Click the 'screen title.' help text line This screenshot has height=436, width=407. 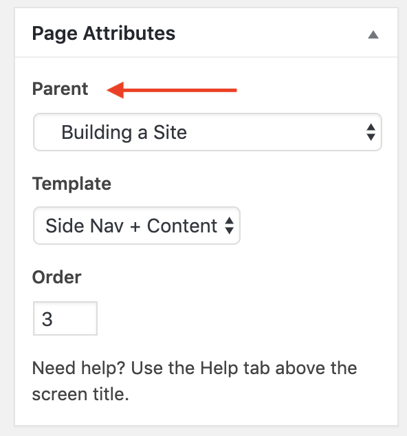tap(80, 394)
